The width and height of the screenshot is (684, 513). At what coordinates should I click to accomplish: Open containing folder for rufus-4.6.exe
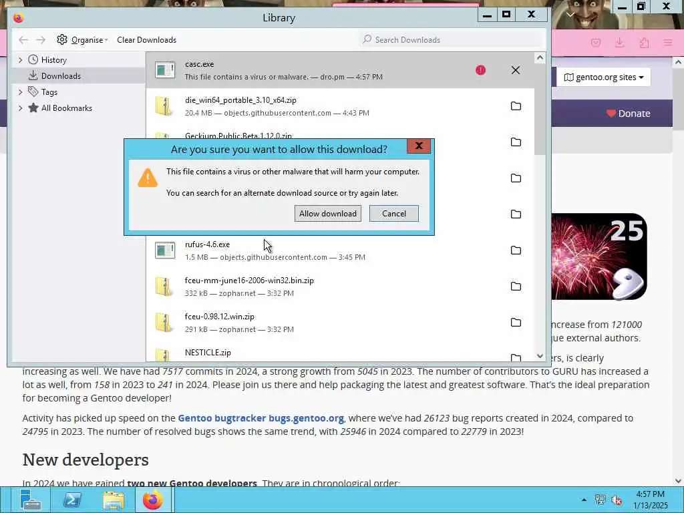(516, 250)
